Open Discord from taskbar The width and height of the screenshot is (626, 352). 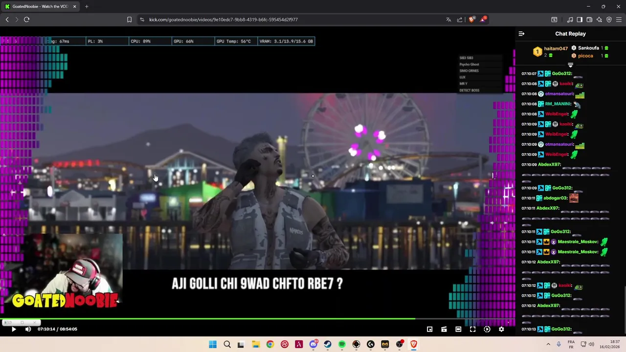[313, 344]
